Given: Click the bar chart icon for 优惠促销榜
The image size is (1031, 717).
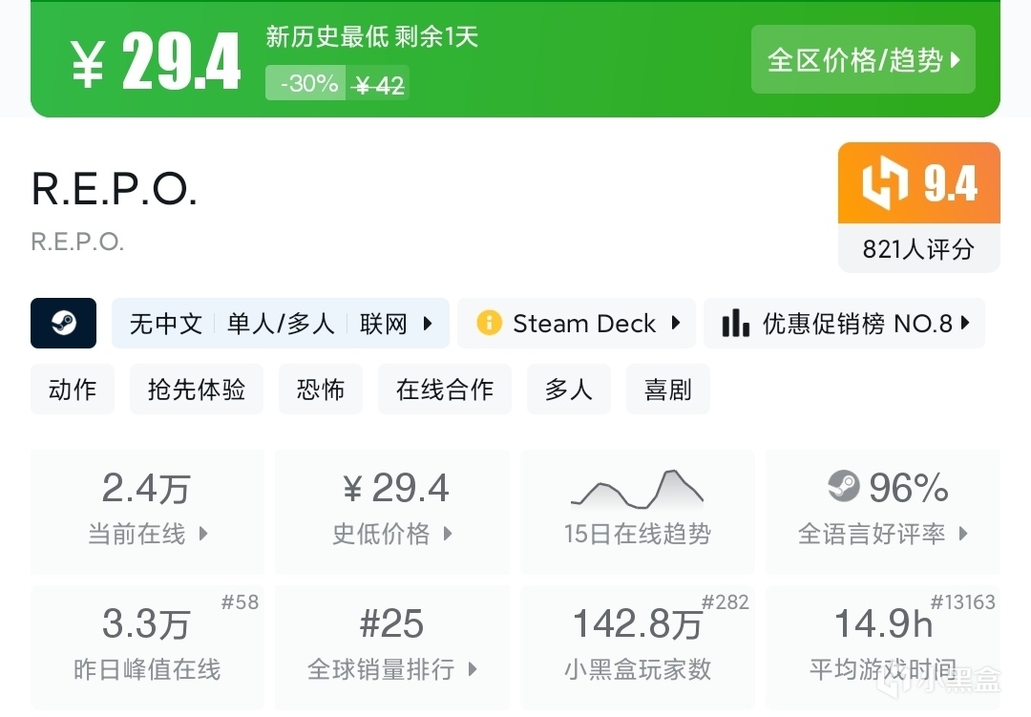Looking at the screenshot, I should (735, 324).
